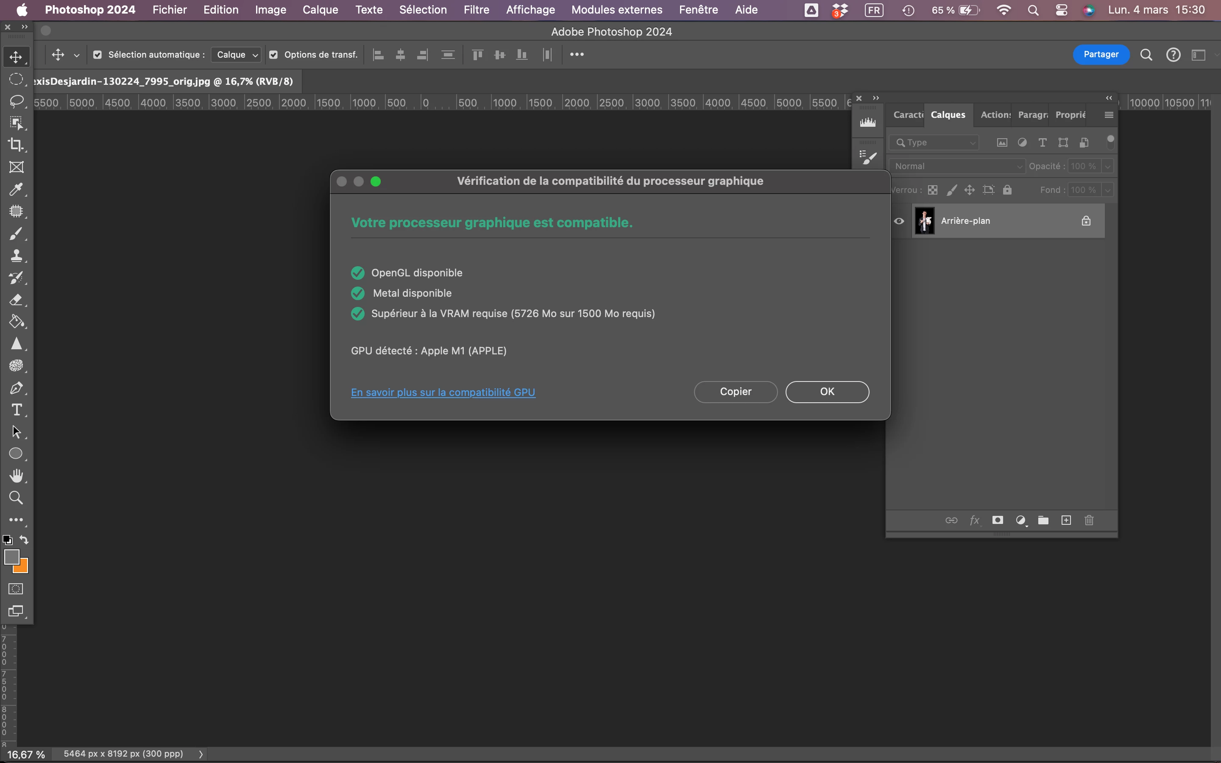This screenshot has width=1221, height=763.
Task: Open the Calque auto-select dropdown
Action: click(236, 55)
